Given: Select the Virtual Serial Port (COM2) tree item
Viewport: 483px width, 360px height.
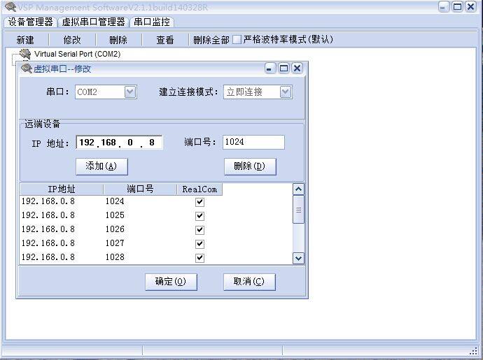Looking at the screenshot, I should [77, 54].
